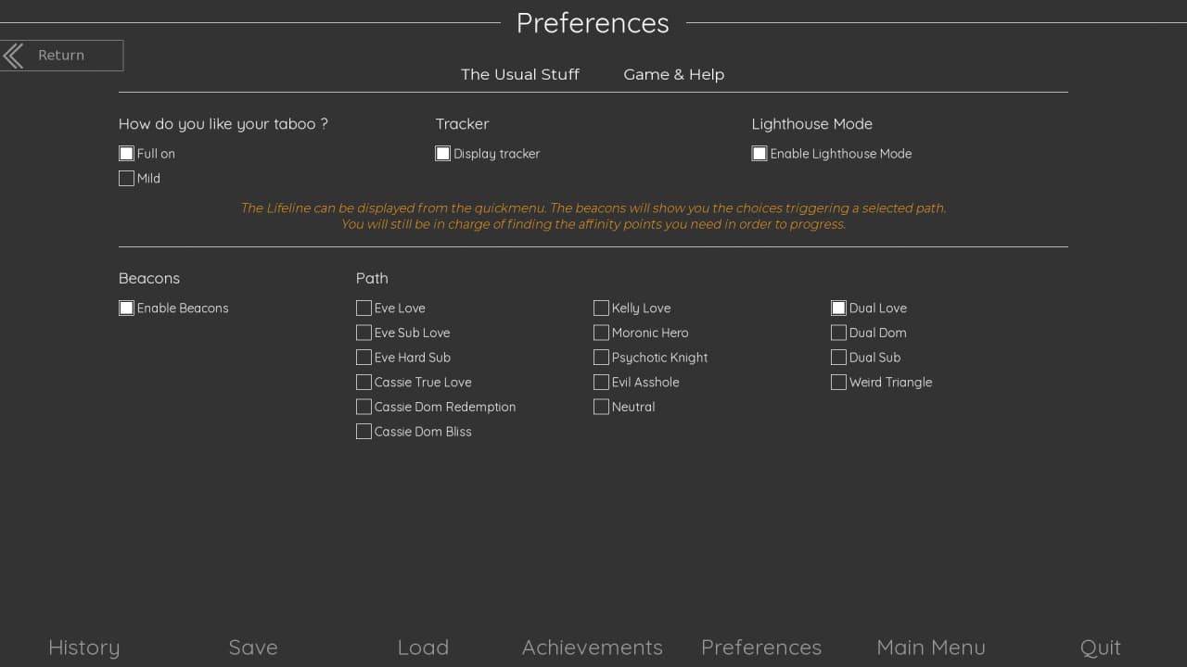Quit the game from bottom menu
The image size is (1187, 667).
(1100, 647)
